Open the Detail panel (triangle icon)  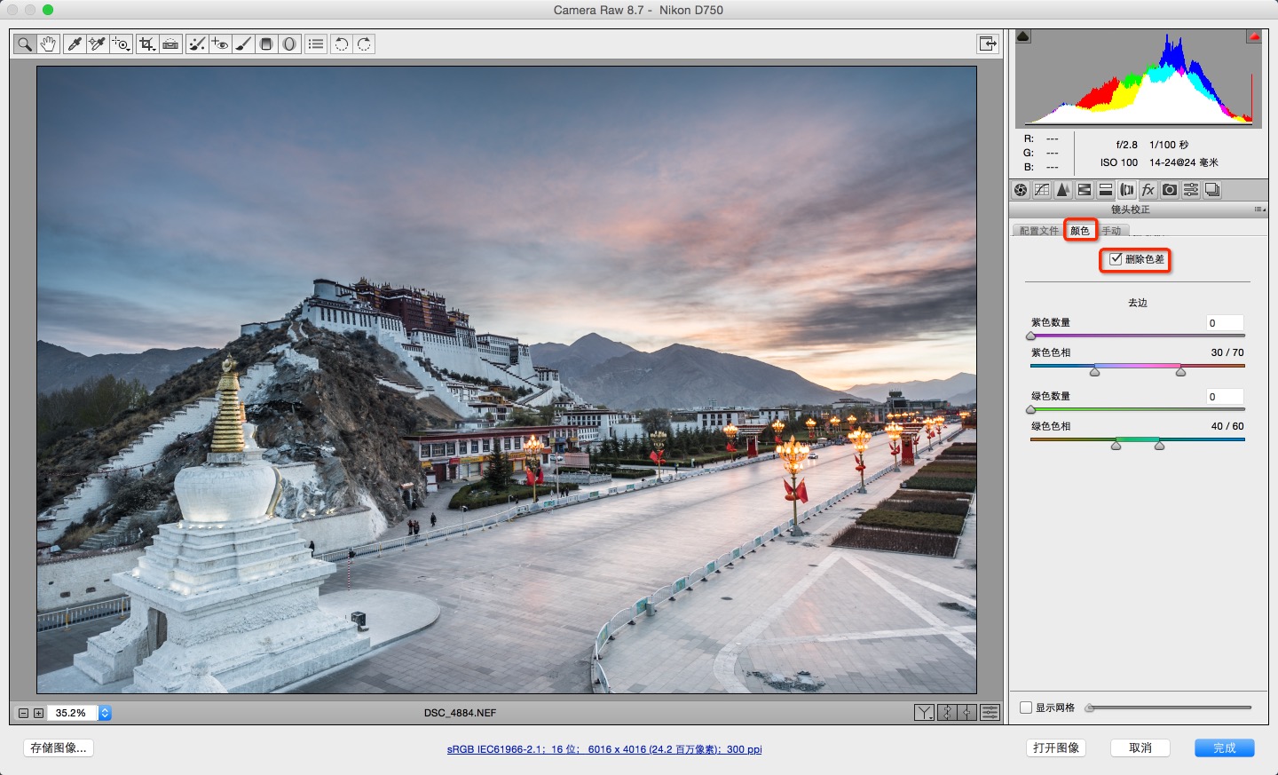pyautogui.click(x=1063, y=190)
